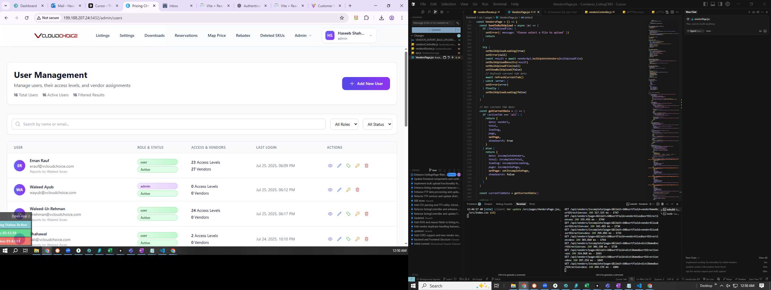
Task: Open All Status filter dropdown
Action: 377,124
